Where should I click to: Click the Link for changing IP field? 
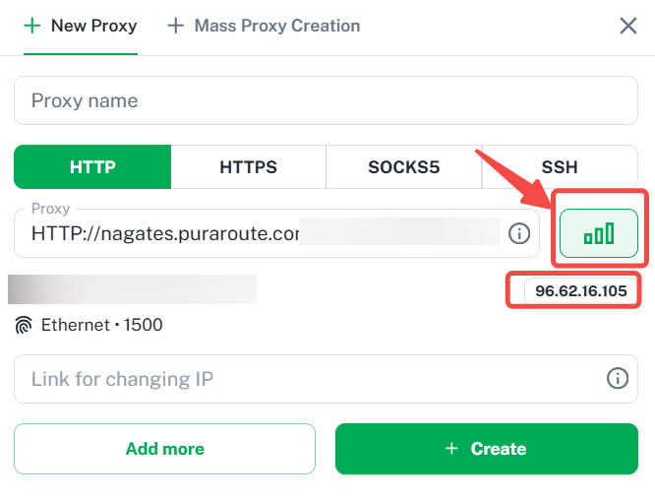[x=326, y=379]
